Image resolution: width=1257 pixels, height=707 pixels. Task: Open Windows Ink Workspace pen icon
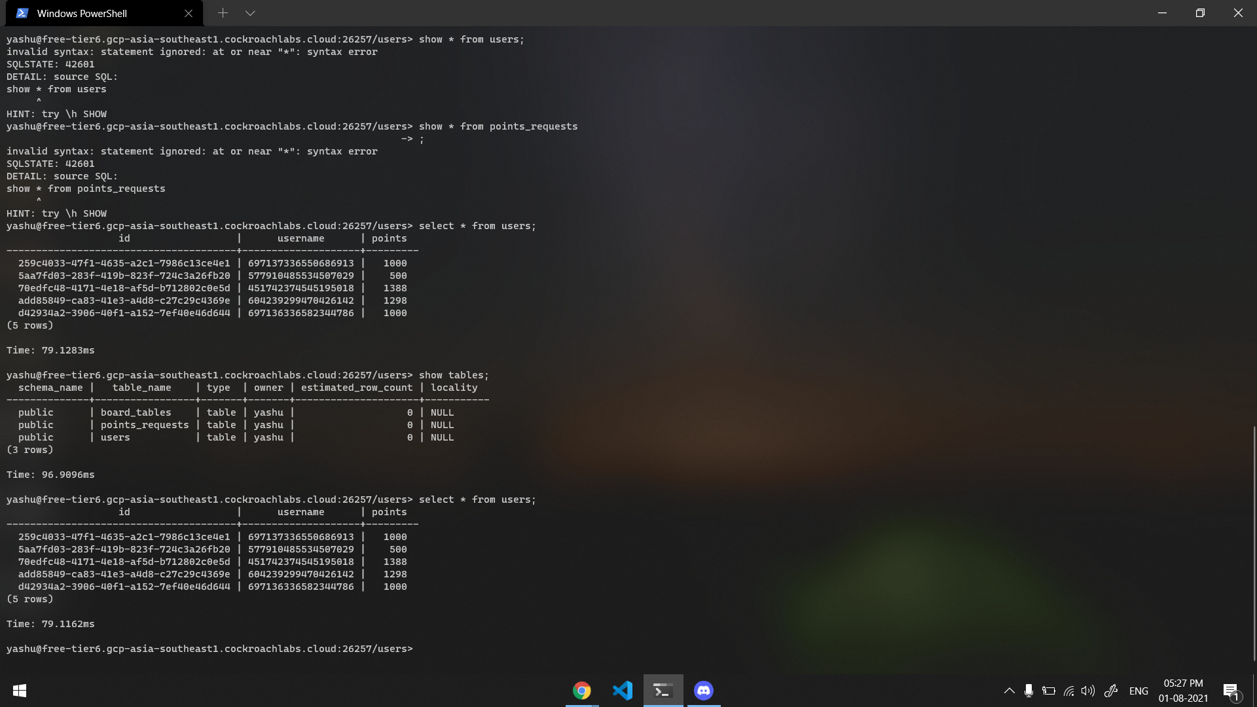point(1111,691)
